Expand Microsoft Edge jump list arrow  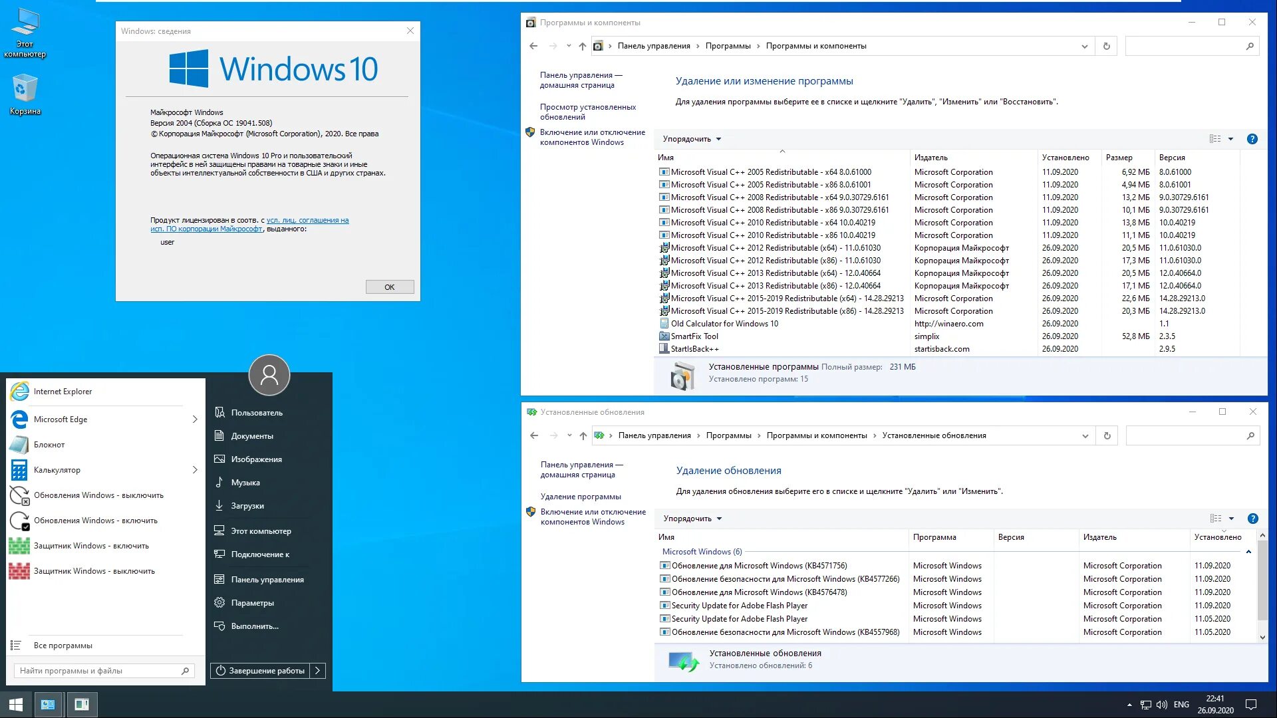click(x=195, y=419)
